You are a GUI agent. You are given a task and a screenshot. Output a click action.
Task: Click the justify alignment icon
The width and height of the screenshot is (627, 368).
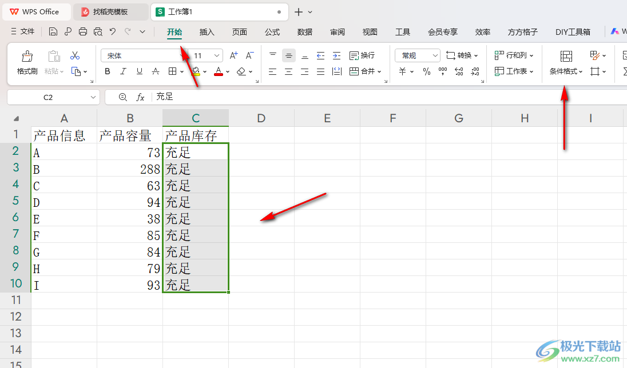[321, 71]
